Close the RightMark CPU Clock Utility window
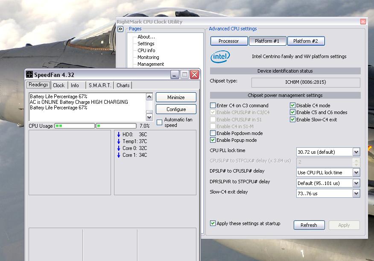This screenshot has height=261, width=374. point(363,22)
